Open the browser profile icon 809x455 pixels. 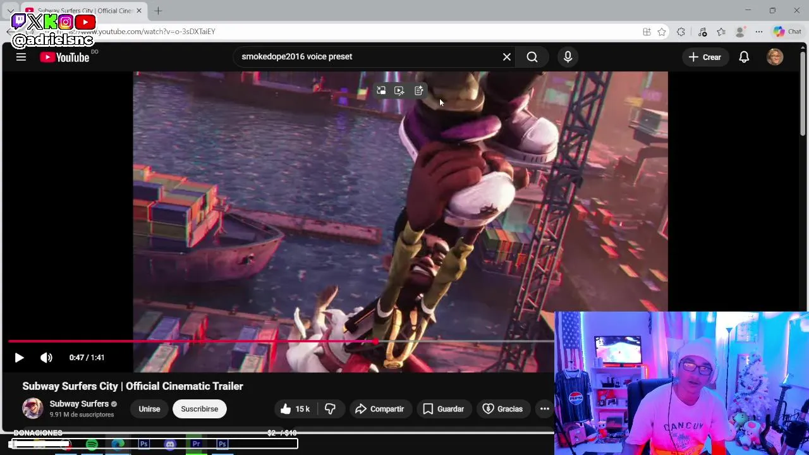point(740,32)
